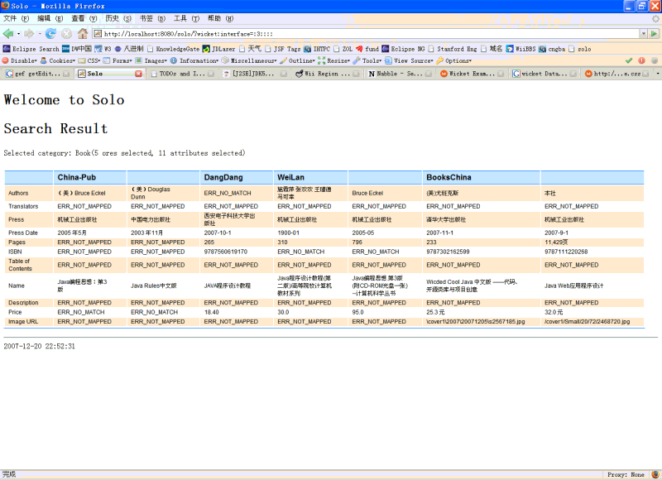Image resolution: width=662 pixels, height=480 pixels.
Task: Open the WiiBBS bookmark
Action: click(x=520, y=49)
